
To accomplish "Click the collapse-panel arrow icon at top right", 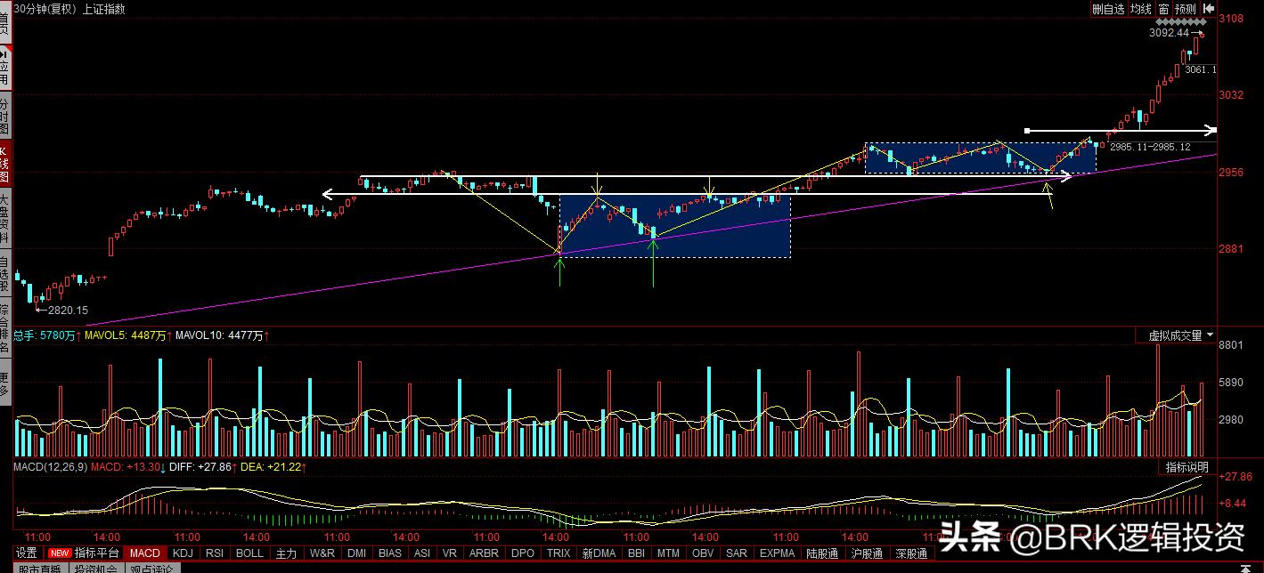I will (x=1208, y=9).
